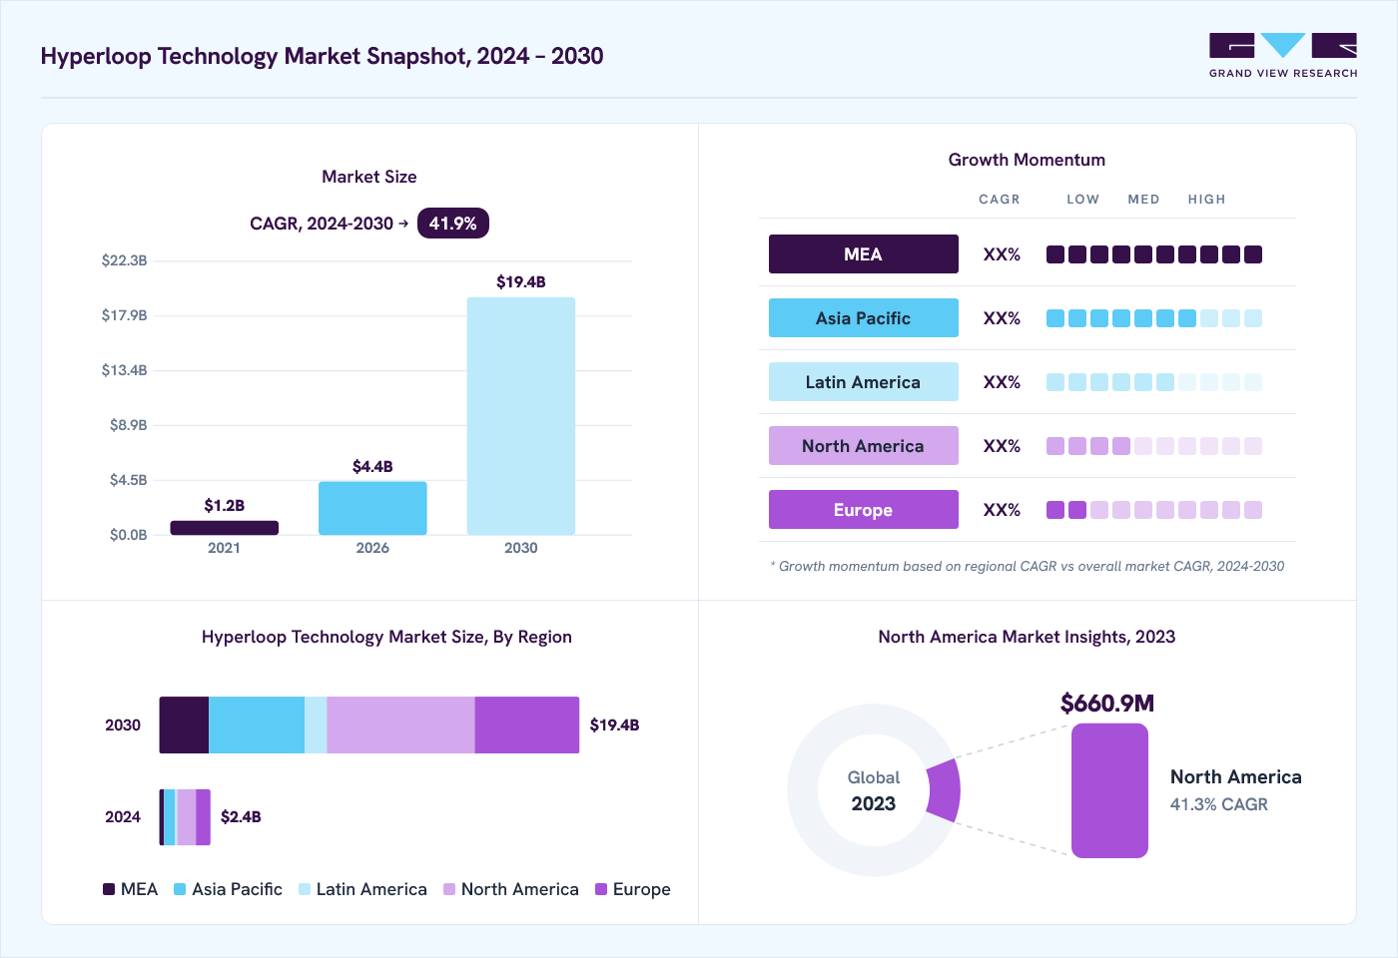Click the Asia Pacific momentum indicator squares
Viewport: 1398px width, 958px height.
1154,318
